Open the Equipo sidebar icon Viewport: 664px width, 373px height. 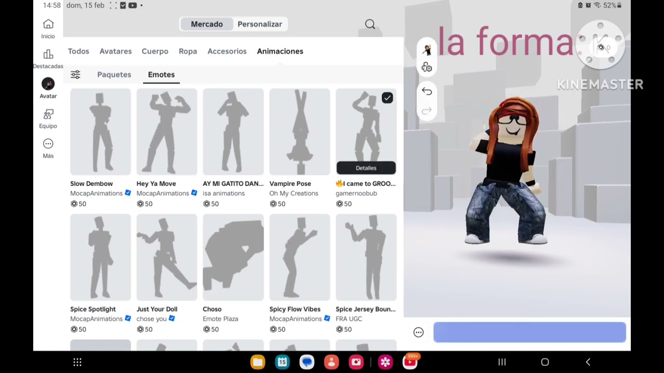point(48,114)
